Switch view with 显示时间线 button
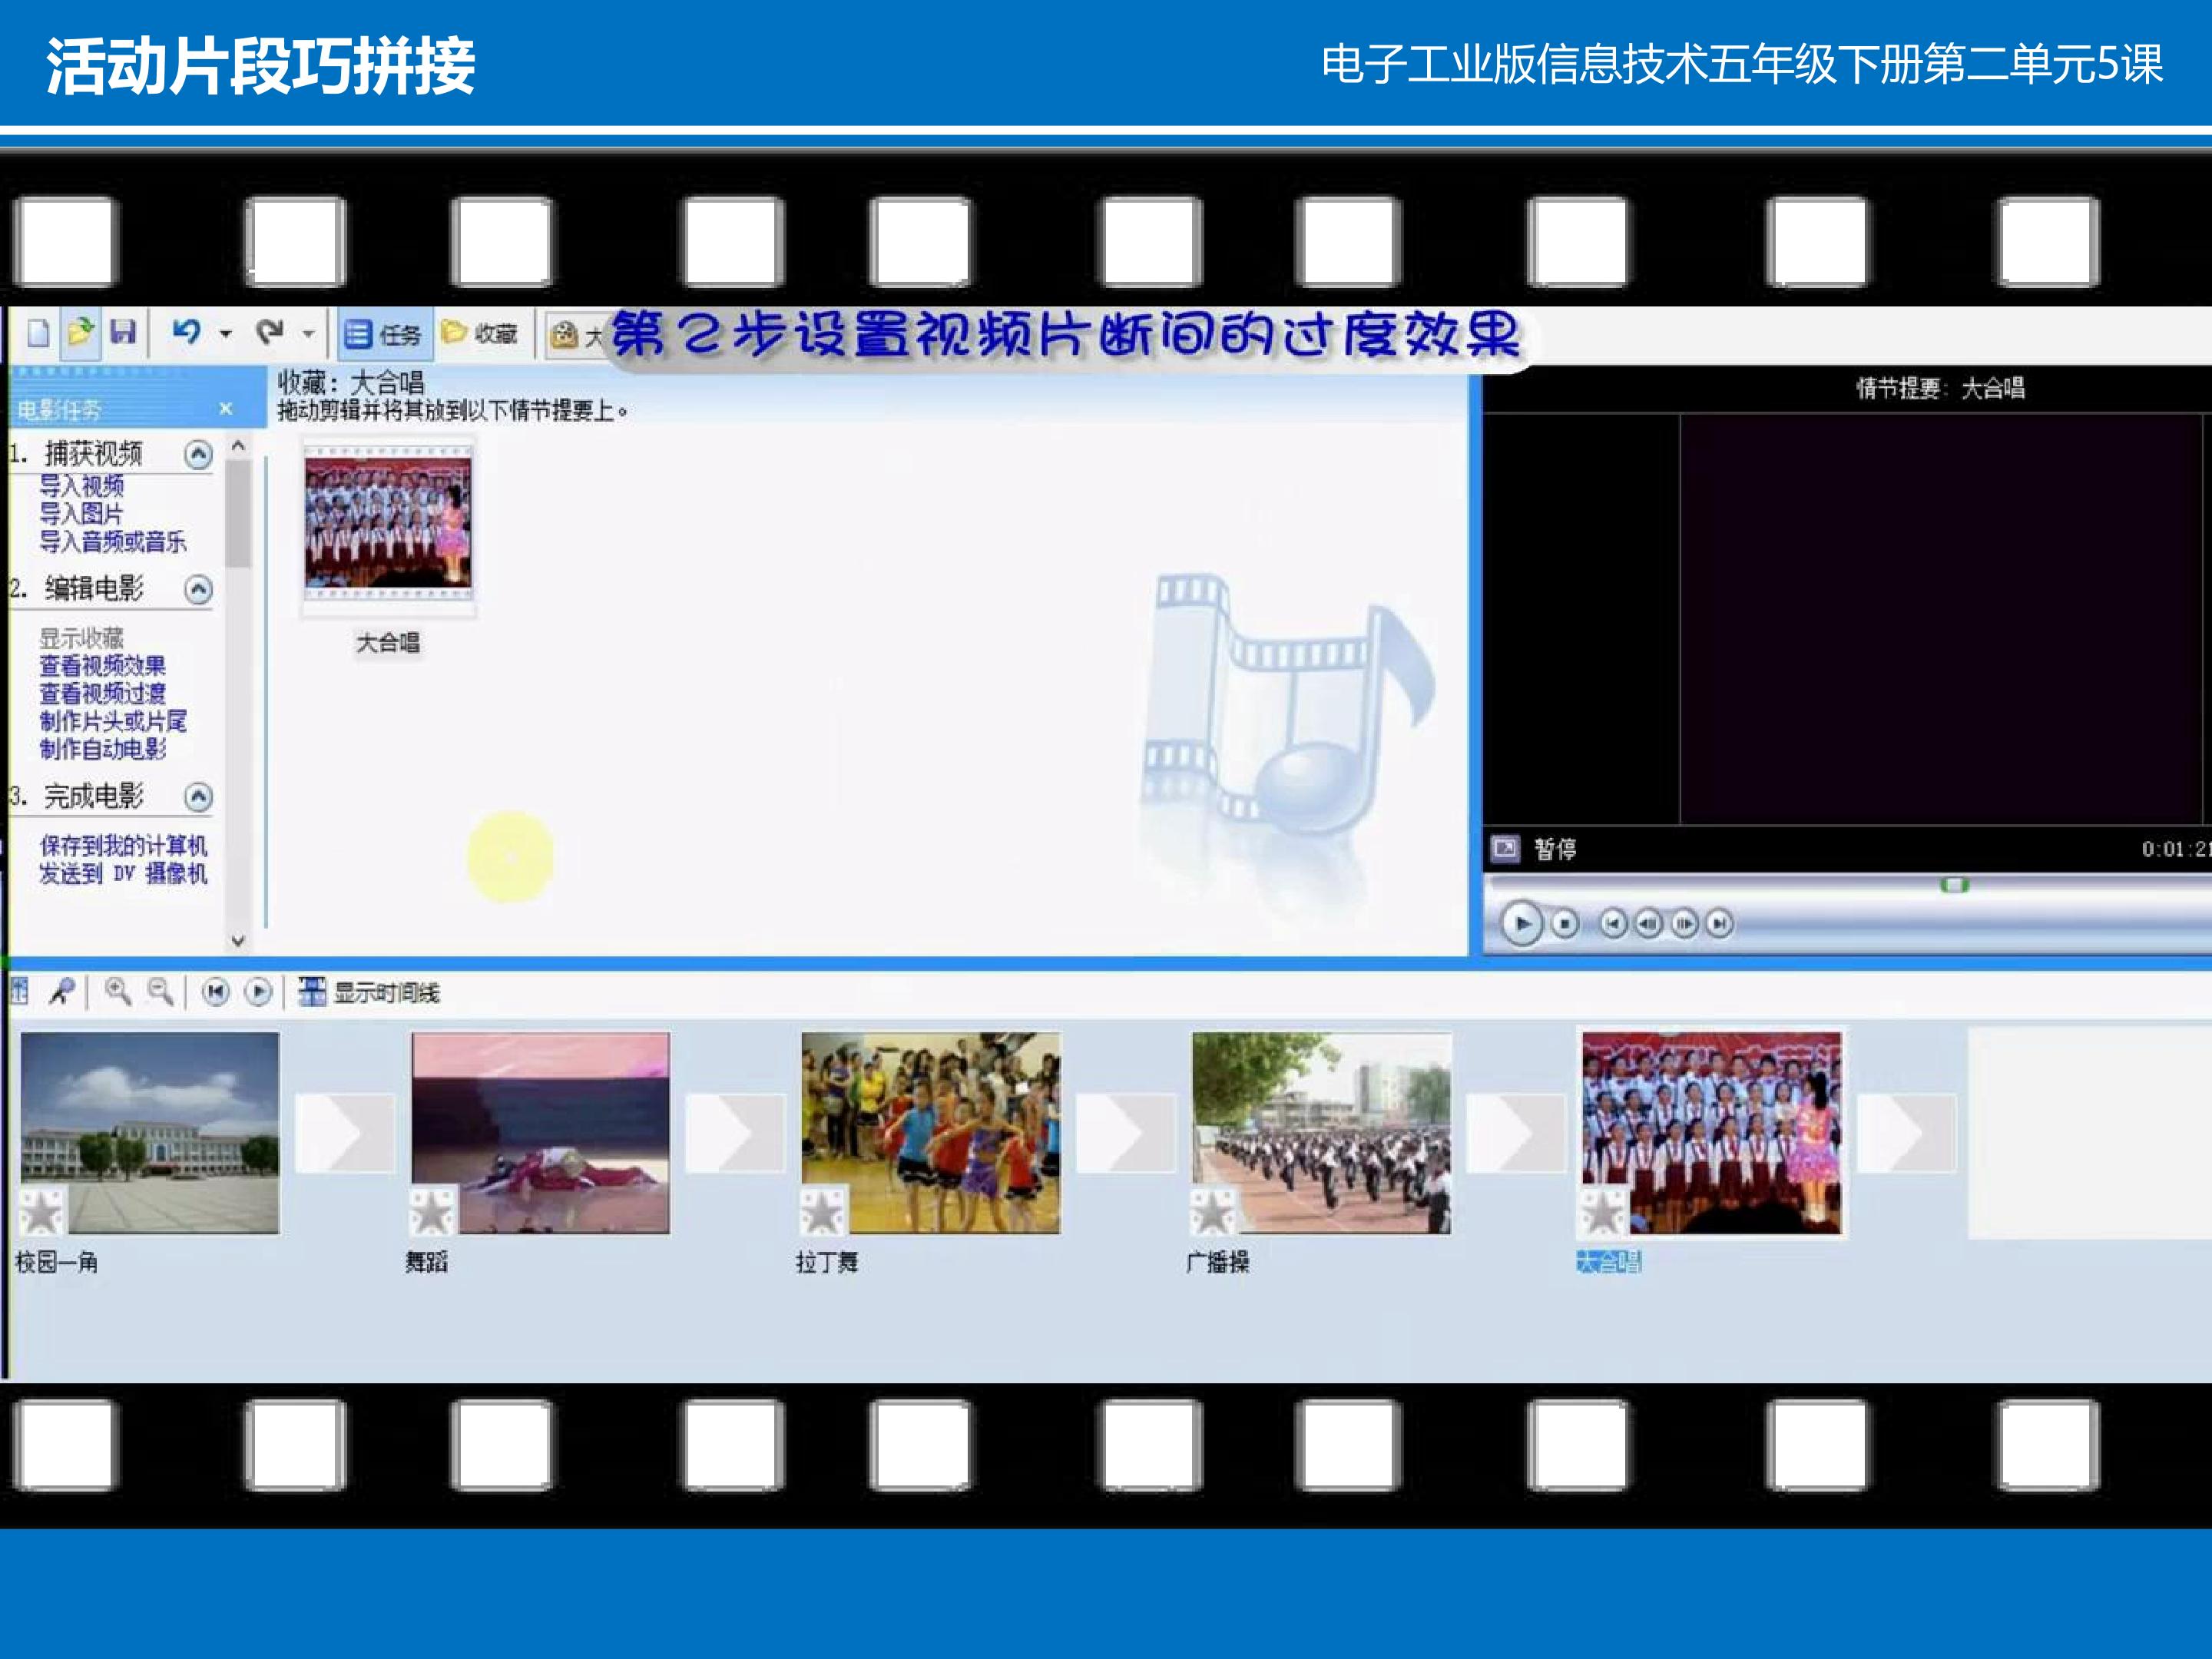 coord(369,992)
